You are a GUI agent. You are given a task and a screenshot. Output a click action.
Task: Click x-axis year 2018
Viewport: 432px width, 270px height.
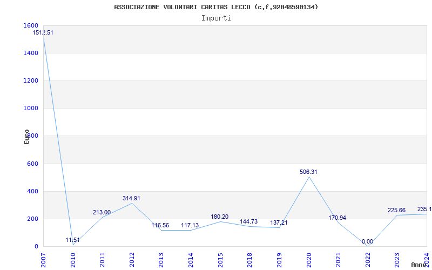pyautogui.click(x=249, y=260)
